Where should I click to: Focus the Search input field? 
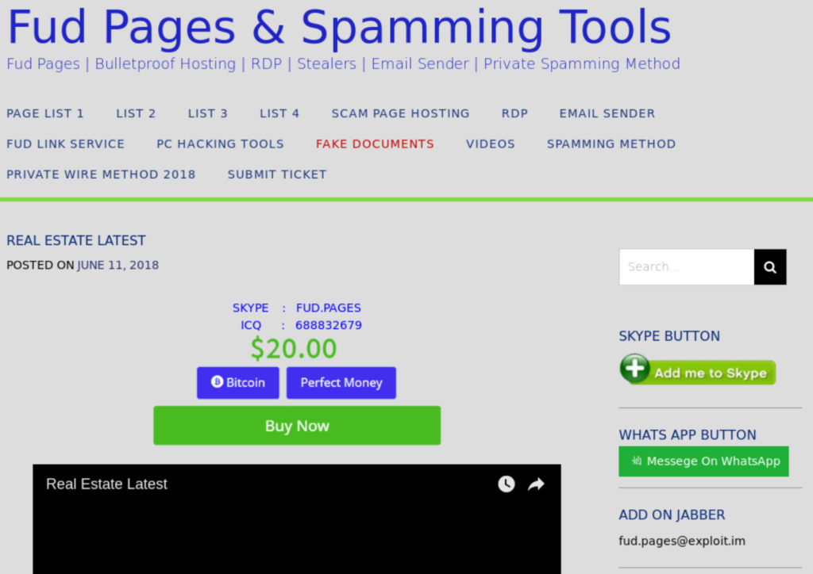coord(687,267)
